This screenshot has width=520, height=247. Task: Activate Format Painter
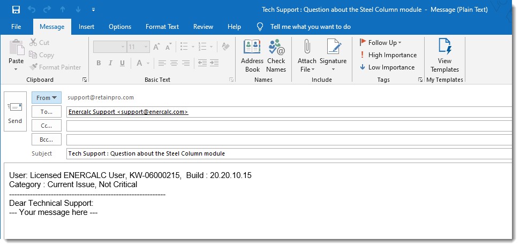55,67
